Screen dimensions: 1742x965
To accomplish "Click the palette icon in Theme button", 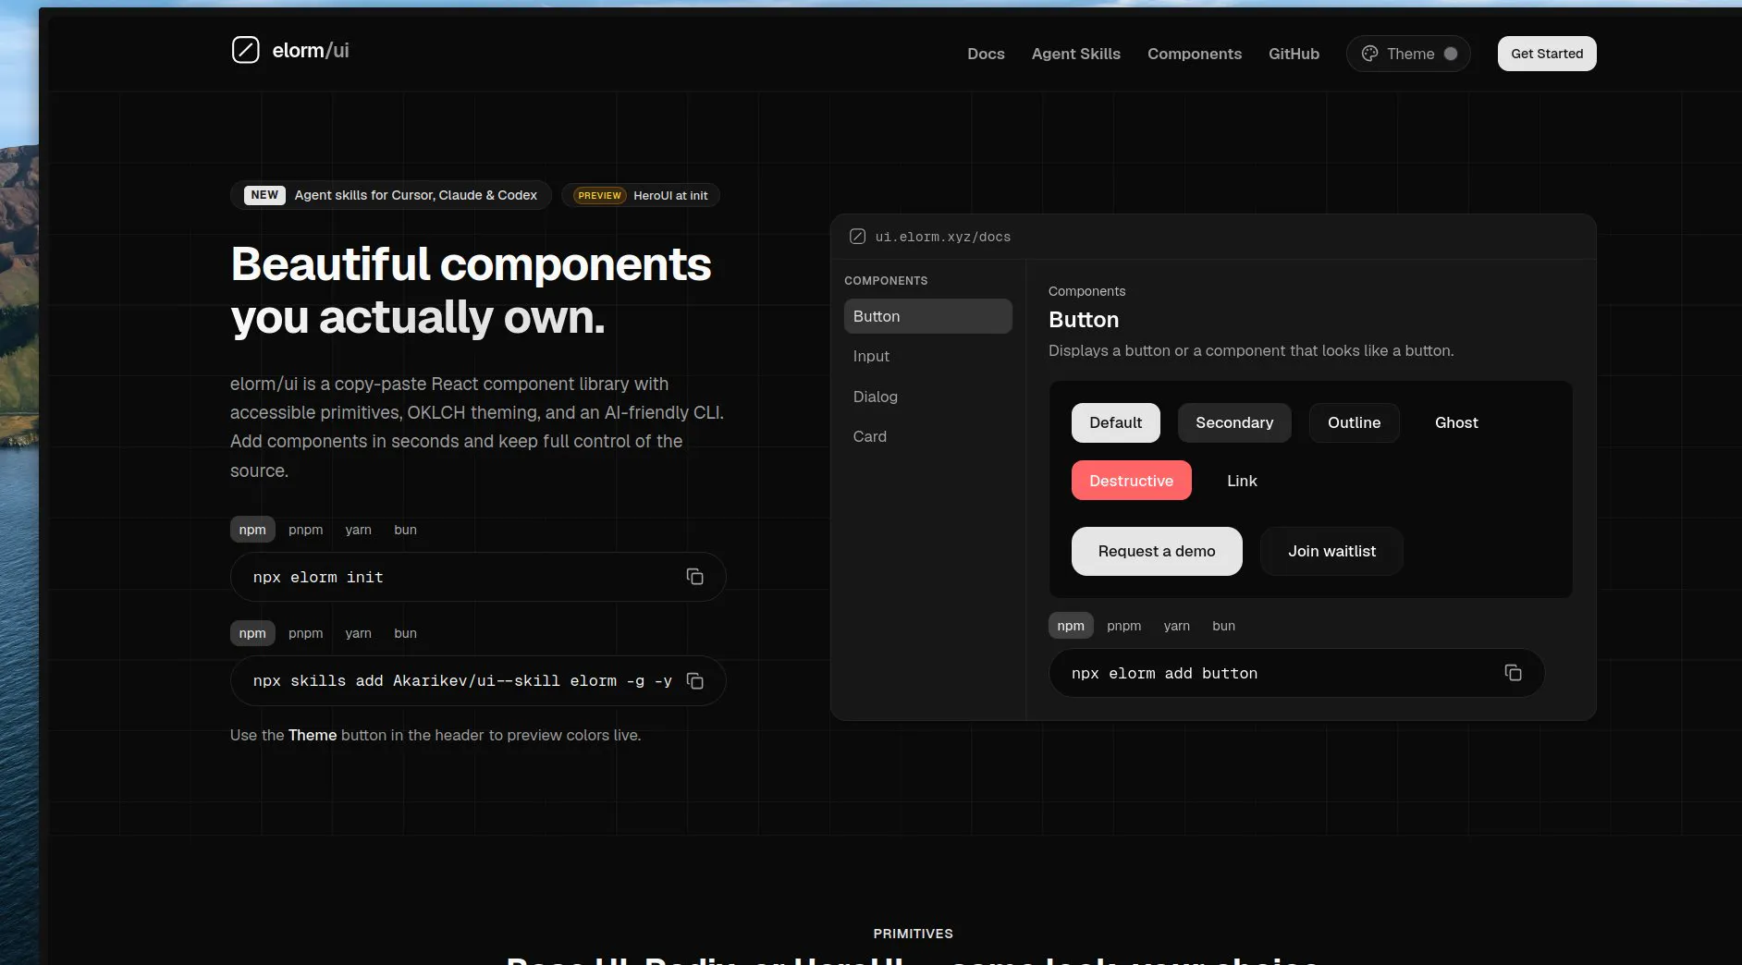I will click(x=1369, y=54).
